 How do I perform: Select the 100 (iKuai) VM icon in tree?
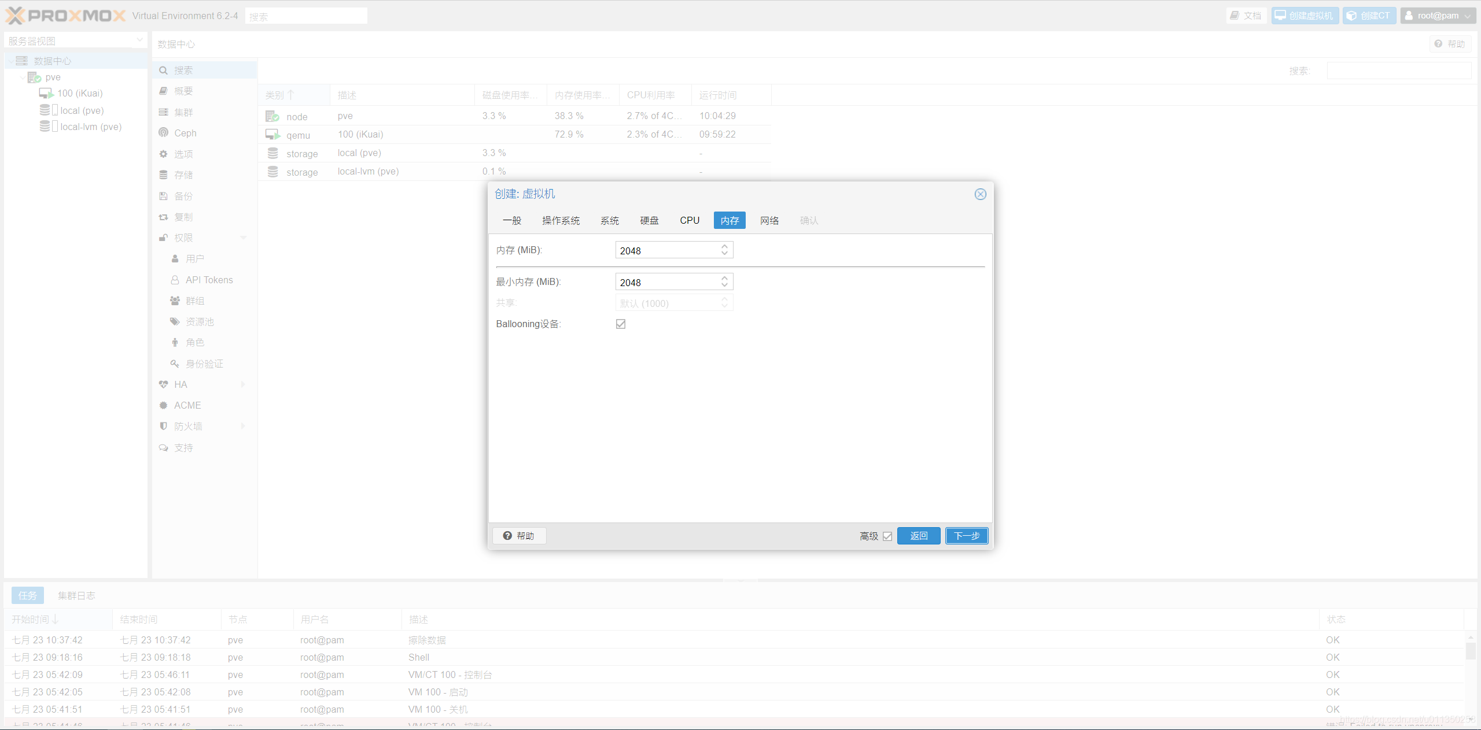[46, 93]
